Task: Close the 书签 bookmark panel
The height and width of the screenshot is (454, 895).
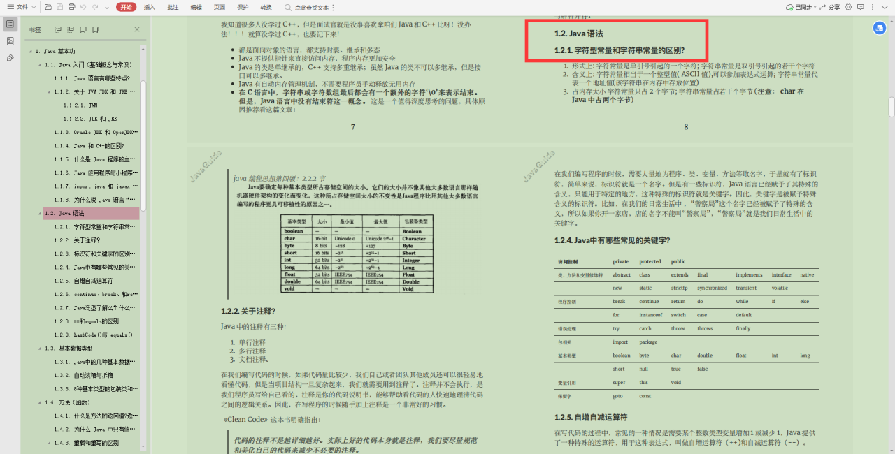Action: point(137,29)
